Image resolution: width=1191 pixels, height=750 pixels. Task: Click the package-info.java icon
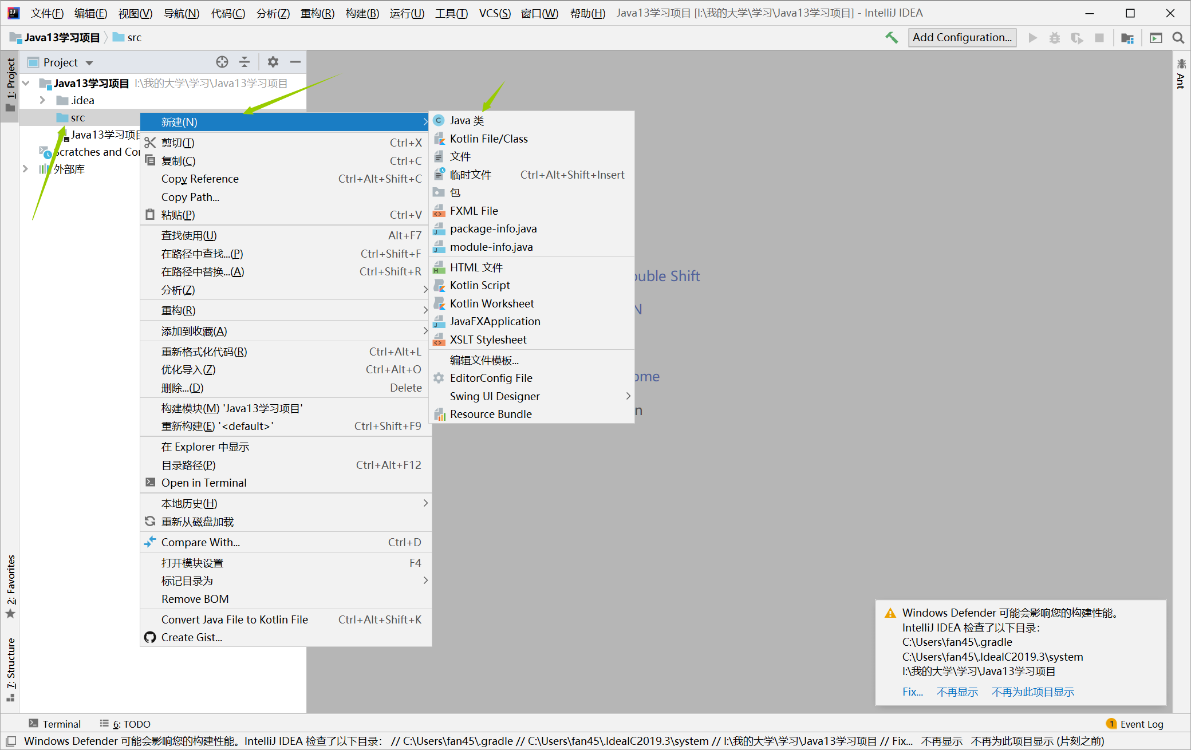point(438,229)
